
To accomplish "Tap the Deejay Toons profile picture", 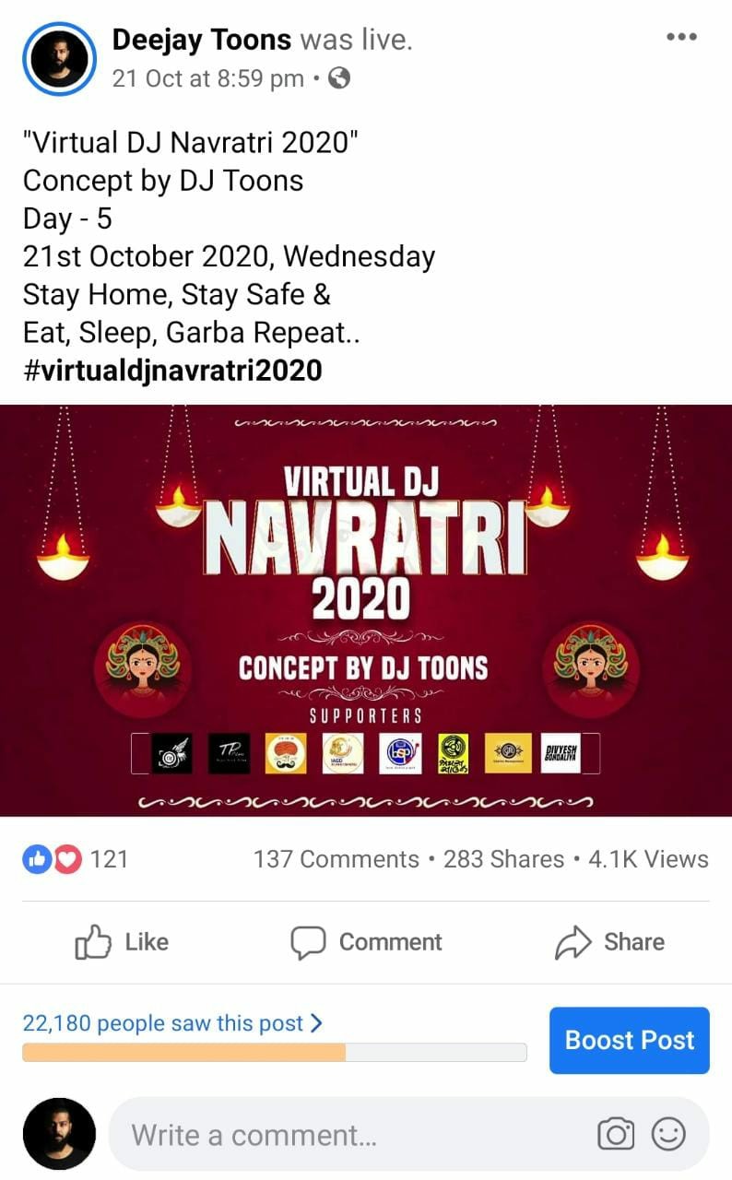I will coord(59,59).
